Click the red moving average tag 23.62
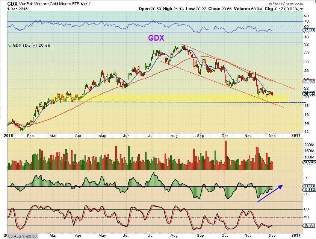Viewport: 316px width, 239px height. 309,81
